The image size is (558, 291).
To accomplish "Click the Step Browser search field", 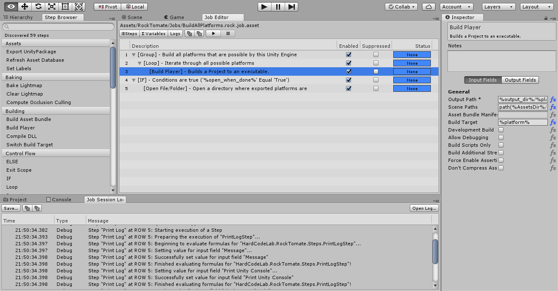I will (x=58, y=27).
